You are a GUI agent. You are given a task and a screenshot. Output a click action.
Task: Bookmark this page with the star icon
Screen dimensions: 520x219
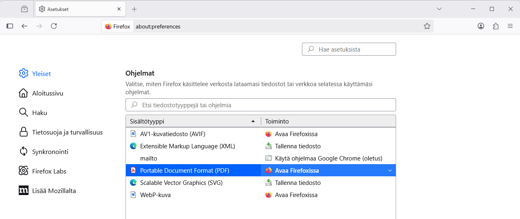coord(427,26)
